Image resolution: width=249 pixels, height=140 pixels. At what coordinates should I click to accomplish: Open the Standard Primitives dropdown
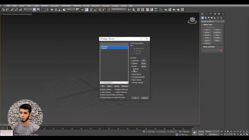pyautogui.click(x=212, y=21)
